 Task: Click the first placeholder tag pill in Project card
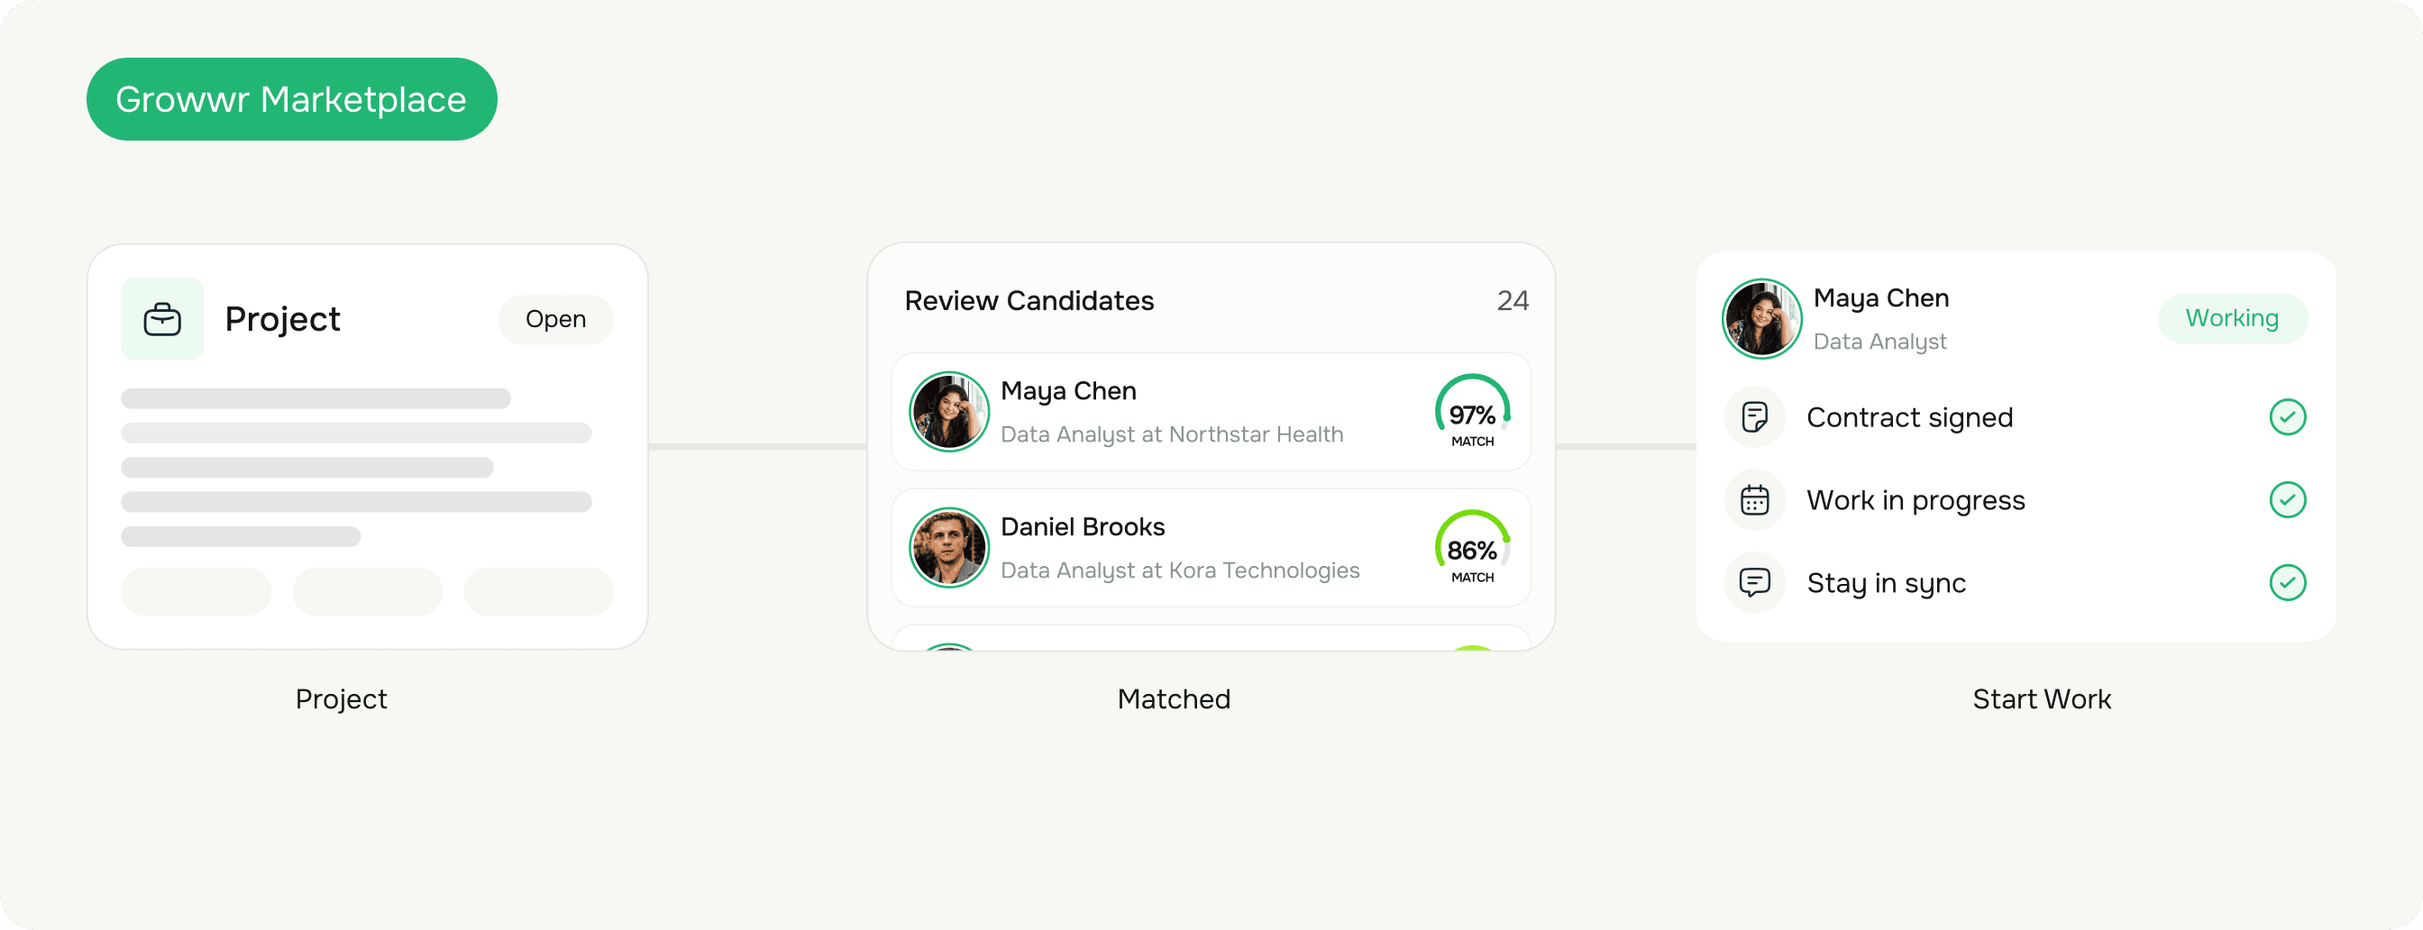[x=196, y=591]
